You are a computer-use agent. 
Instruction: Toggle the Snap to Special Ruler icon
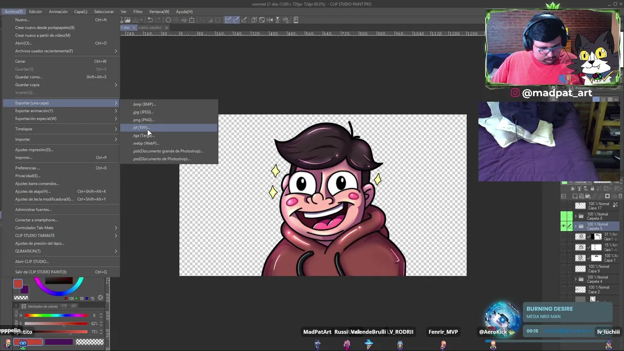click(x=236, y=20)
